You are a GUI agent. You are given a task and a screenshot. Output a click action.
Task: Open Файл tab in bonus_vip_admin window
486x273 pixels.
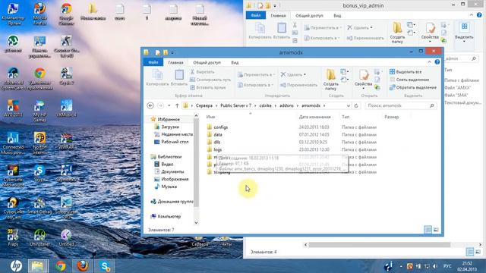[x=255, y=15]
